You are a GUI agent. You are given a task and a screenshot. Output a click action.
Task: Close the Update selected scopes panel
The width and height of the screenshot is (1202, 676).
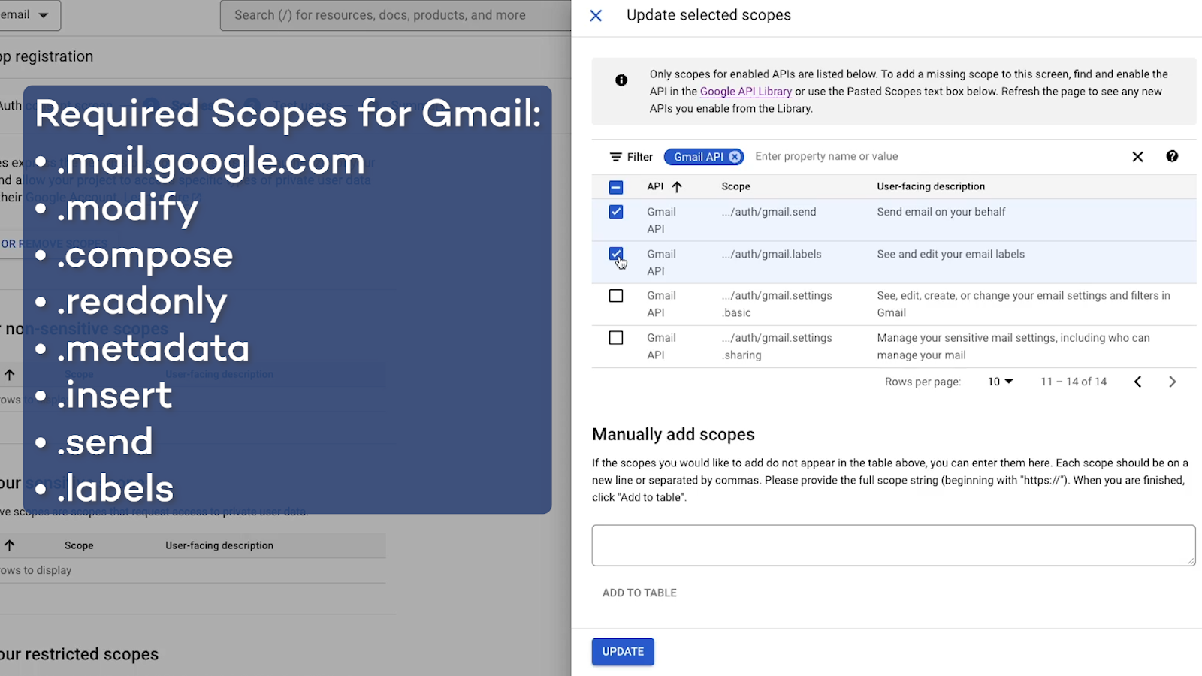click(x=596, y=15)
